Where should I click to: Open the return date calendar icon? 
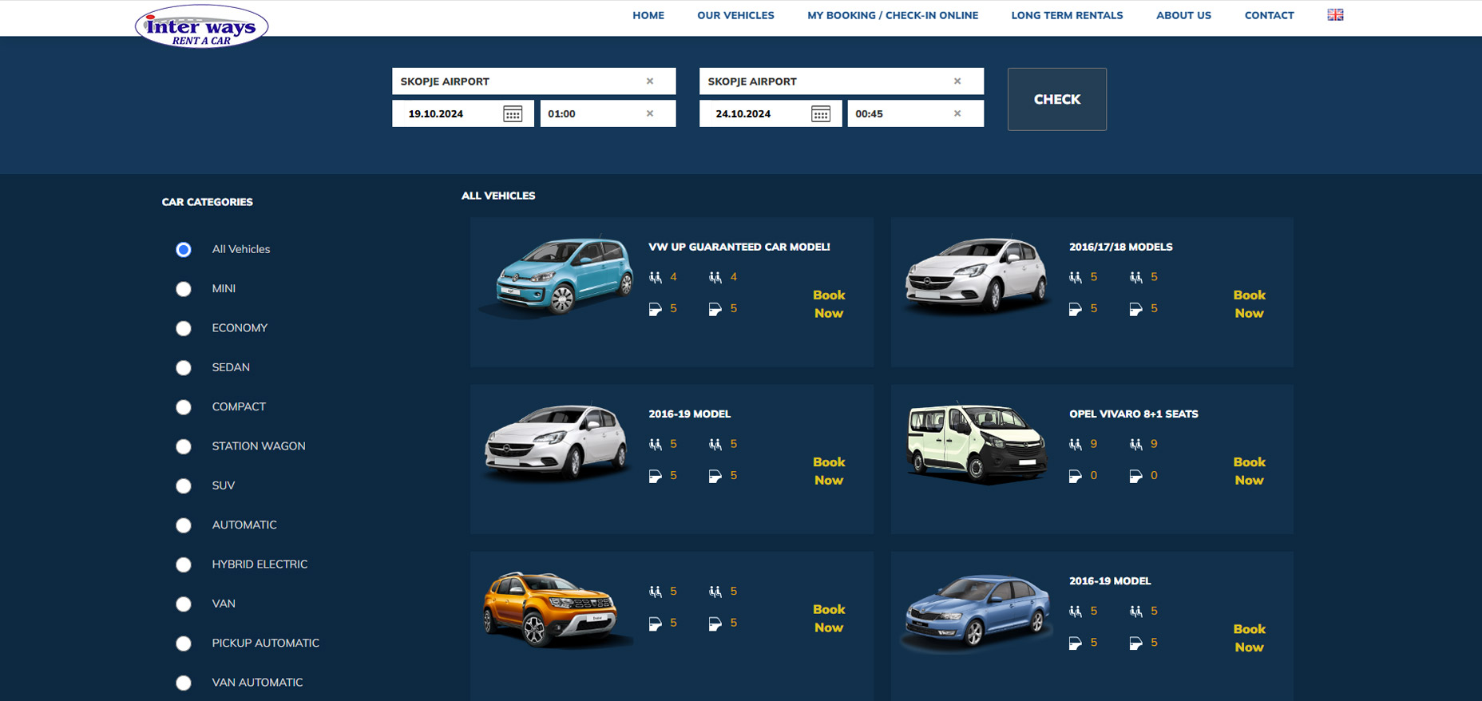[x=820, y=113]
